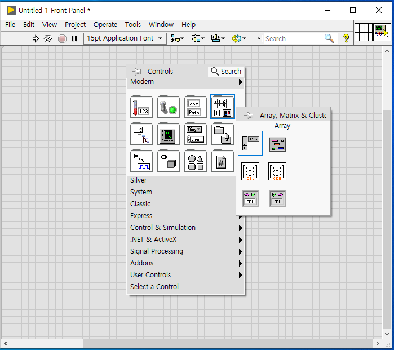The image size is (394, 350).
Task: Open the File menu
Action: 10,25
